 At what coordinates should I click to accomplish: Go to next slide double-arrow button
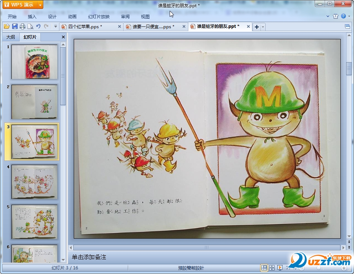(349, 247)
